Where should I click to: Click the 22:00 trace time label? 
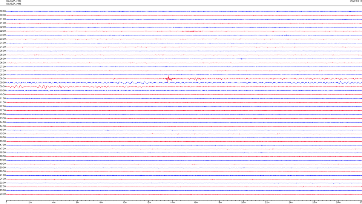[3, 183]
